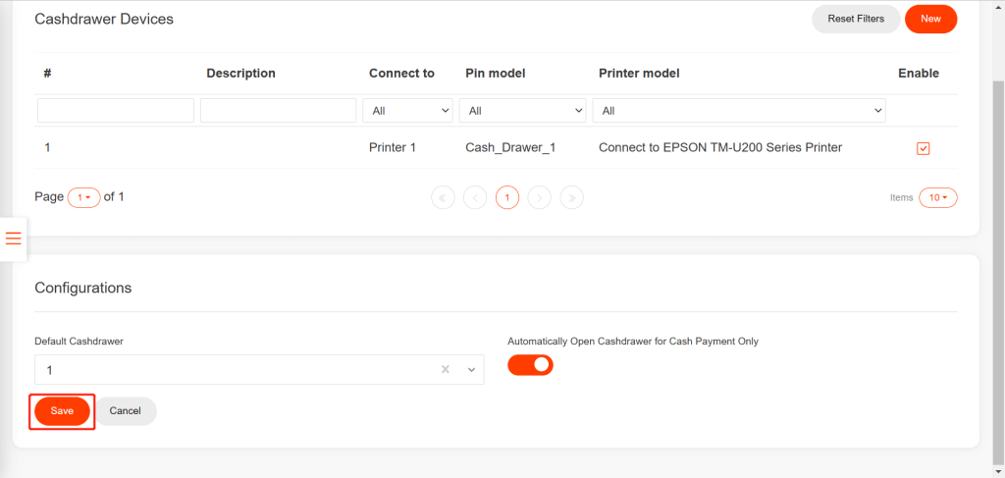This screenshot has width=1005, height=478.
Task: Open the Default Cashdrawer dropdown
Action: click(x=472, y=370)
